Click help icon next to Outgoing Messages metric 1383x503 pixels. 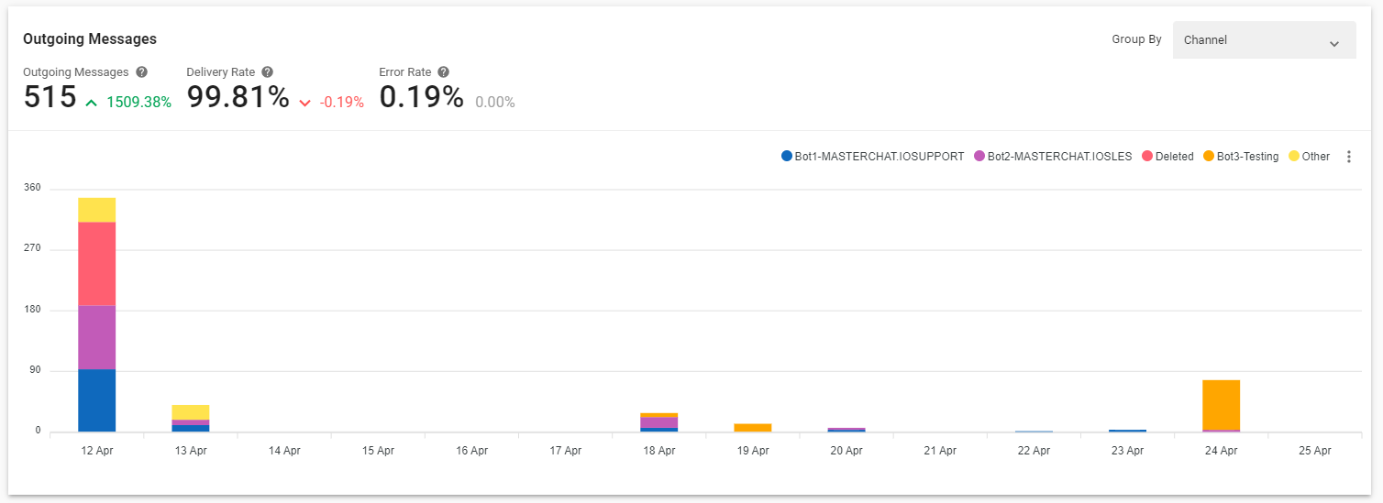pyautogui.click(x=141, y=72)
